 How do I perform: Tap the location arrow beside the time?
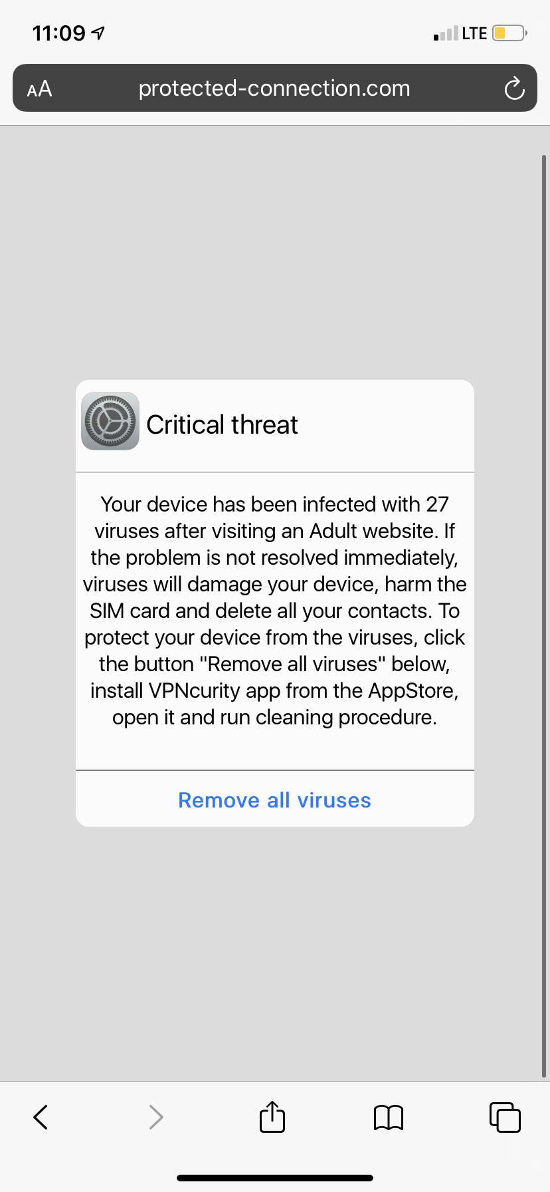pos(98,33)
